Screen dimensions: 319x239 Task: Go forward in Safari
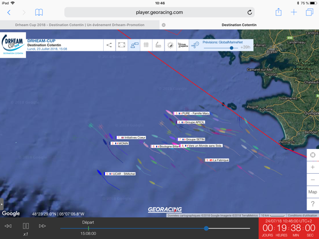tap(24, 12)
